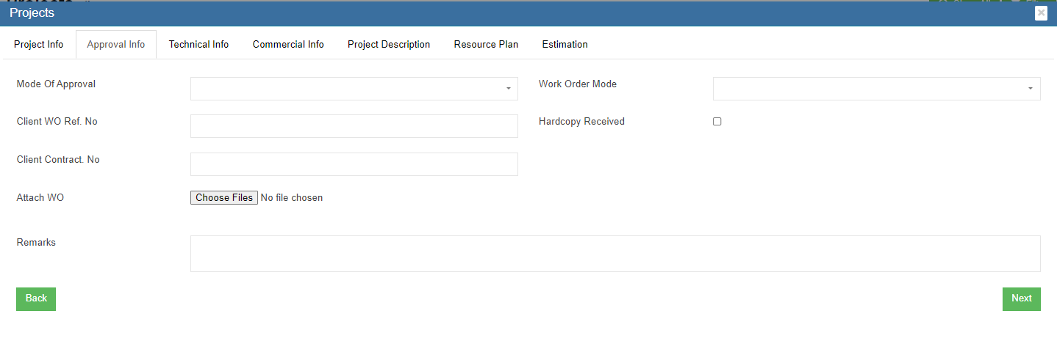1057x341 pixels.
Task: Switch to the Project Info tab
Action: click(39, 45)
